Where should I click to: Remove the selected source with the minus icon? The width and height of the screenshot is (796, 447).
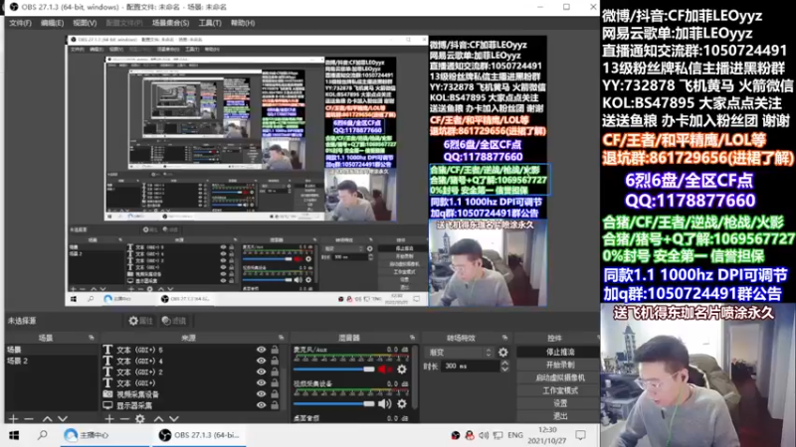[124, 418]
